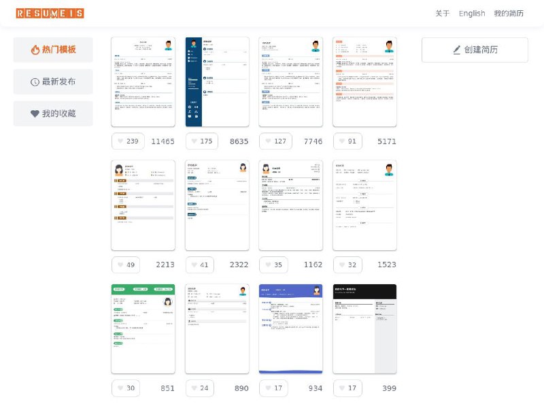Image resolution: width=544 pixels, height=408 pixels.
Task: Show 我的收藏 favorites list
Action: [x=53, y=114]
